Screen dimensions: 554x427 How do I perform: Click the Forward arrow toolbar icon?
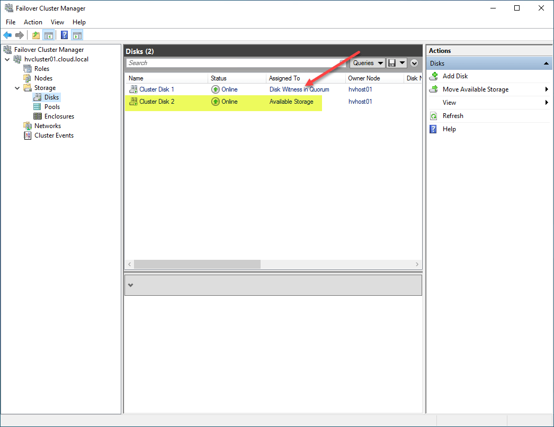pyautogui.click(x=20, y=35)
